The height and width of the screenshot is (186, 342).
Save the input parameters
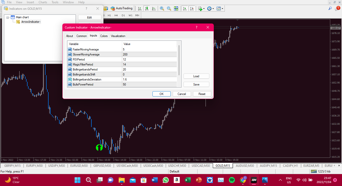196,84
